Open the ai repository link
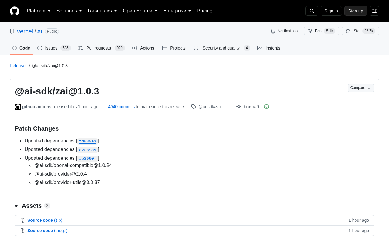 40,31
